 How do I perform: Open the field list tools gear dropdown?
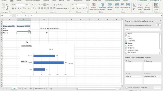coord(159,25)
